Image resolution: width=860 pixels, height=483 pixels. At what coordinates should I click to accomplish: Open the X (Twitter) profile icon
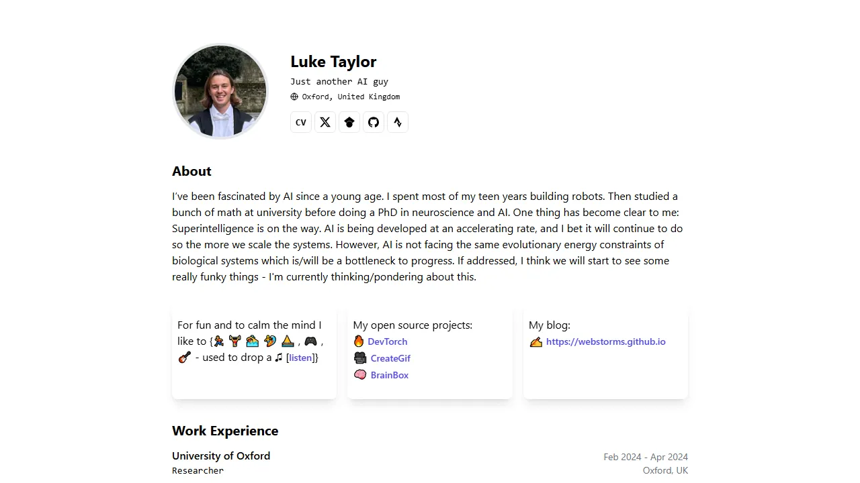325,122
